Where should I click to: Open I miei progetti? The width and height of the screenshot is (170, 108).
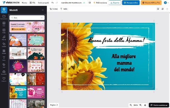click(x=43, y=3)
